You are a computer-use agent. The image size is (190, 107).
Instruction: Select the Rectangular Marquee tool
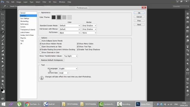[x=3, y=18]
